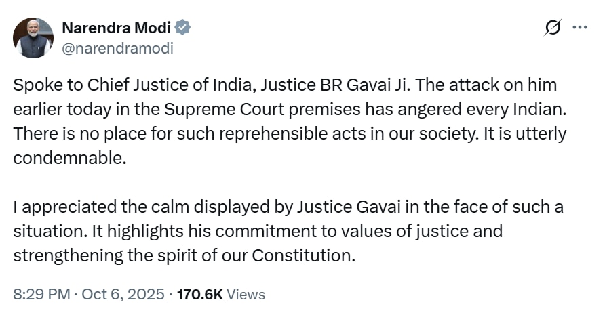This screenshot has height=315, width=605.
Task: Click the word "situation" in the post
Action: [x=45, y=231]
